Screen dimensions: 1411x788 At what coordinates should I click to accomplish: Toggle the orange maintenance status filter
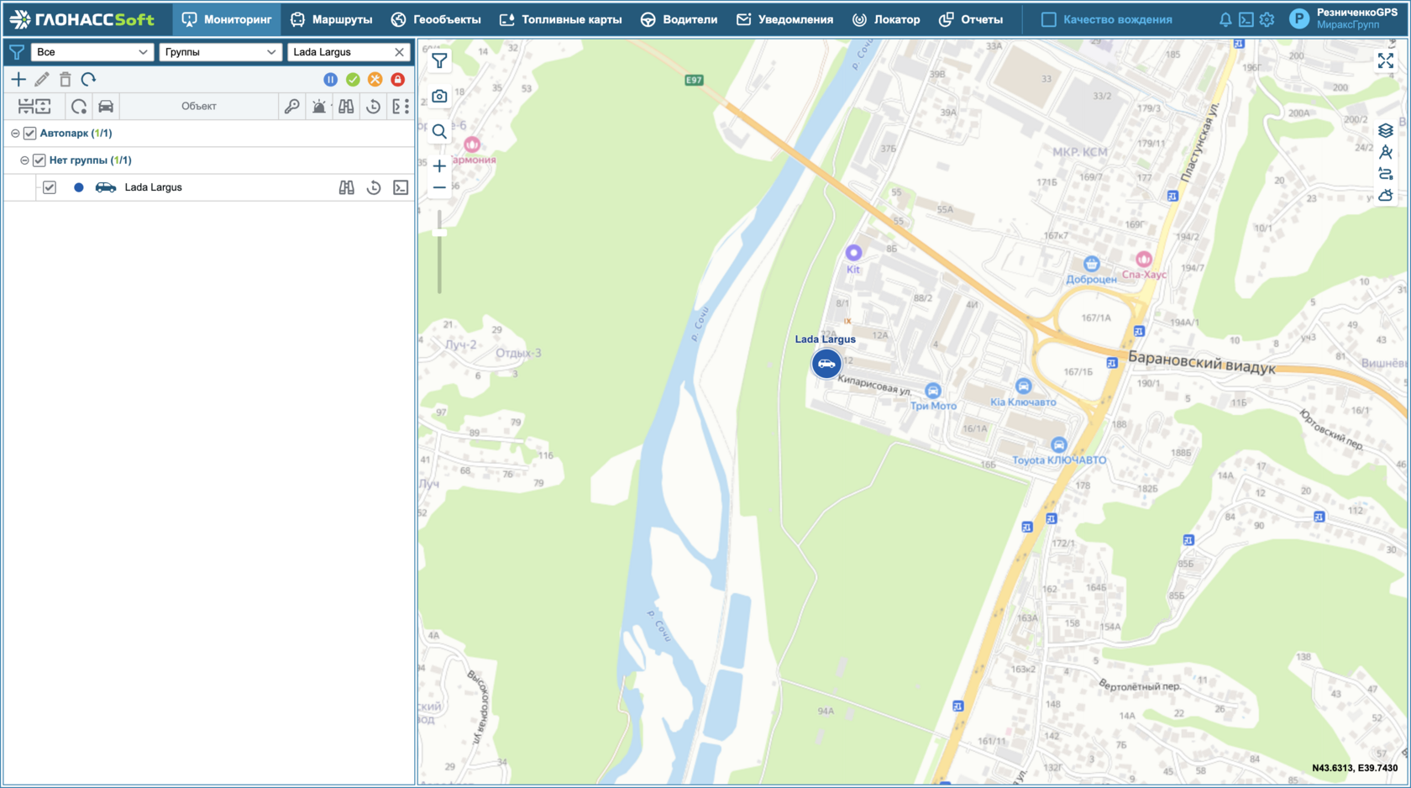[x=375, y=80]
